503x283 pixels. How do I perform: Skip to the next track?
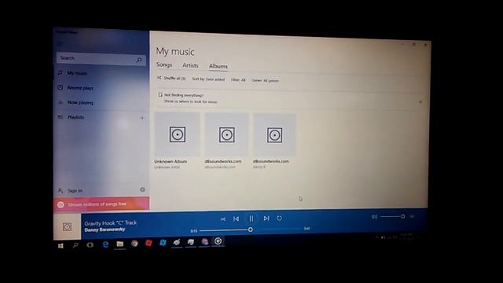tap(266, 219)
